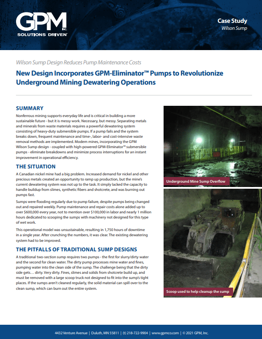
Task: Click paragraph starting 'Sumps were flooding regularly'
Action: click(x=83, y=212)
